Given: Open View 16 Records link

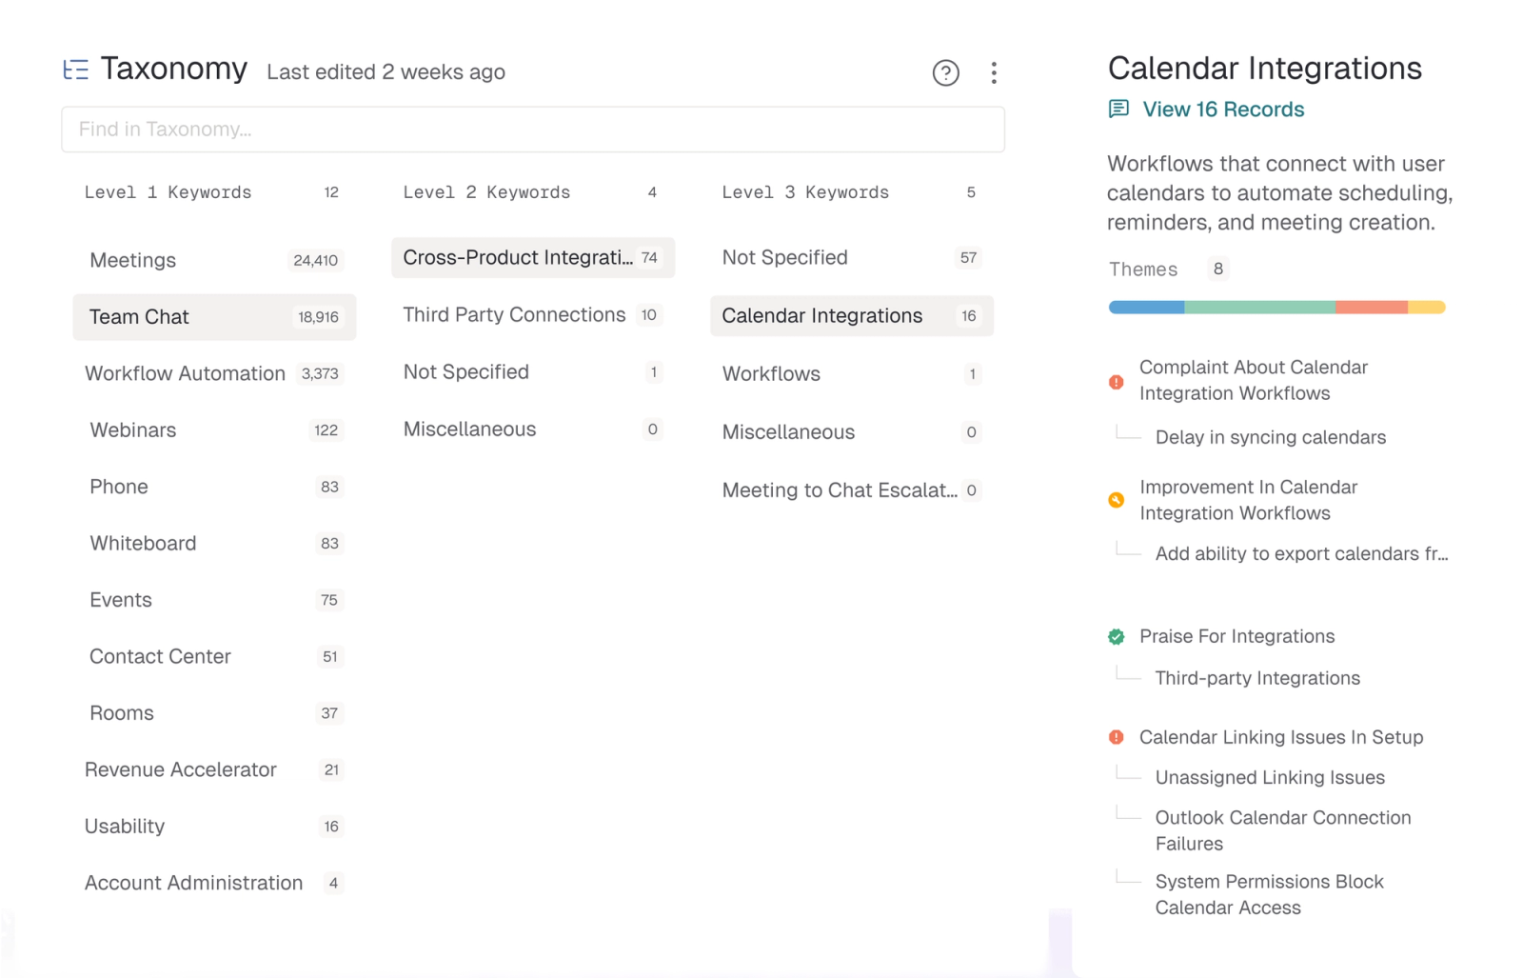Looking at the screenshot, I should (x=1223, y=110).
